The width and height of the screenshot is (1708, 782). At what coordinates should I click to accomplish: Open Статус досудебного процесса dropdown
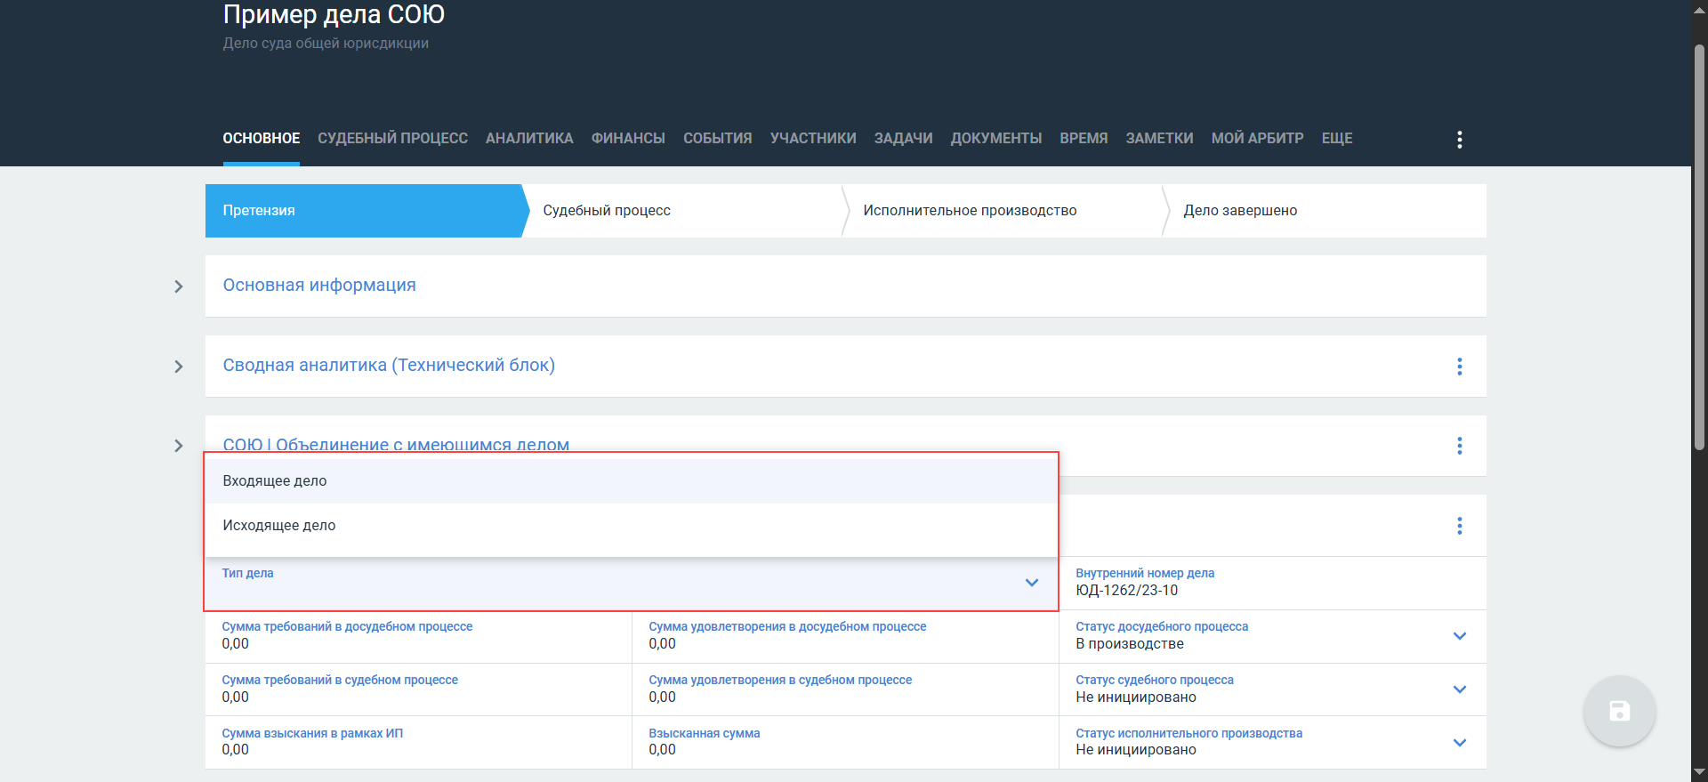[x=1459, y=636]
